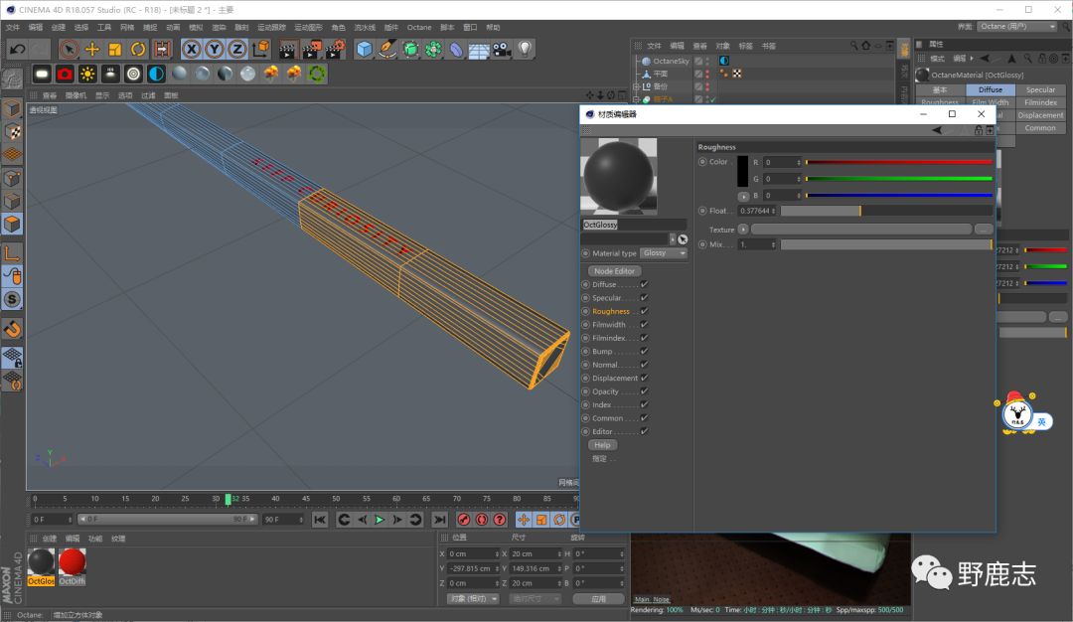Activate the Rotate tool

point(138,49)
